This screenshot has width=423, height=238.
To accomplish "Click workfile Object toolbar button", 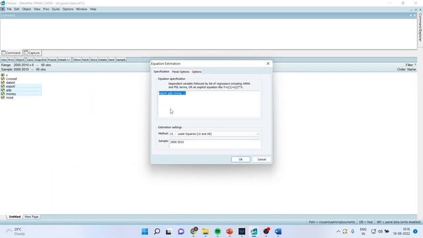I will [20, 60].
